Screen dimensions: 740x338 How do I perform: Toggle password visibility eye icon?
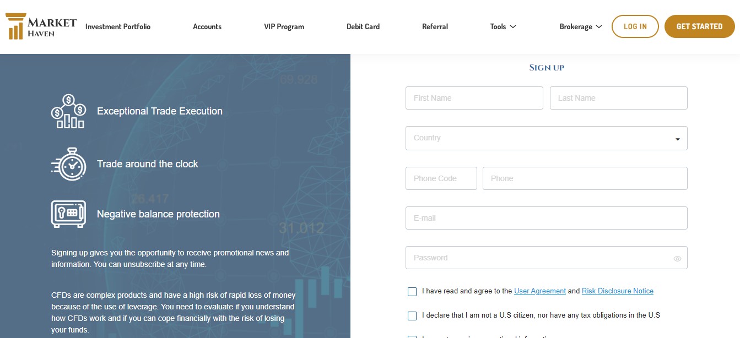click(x=677, y=258)
